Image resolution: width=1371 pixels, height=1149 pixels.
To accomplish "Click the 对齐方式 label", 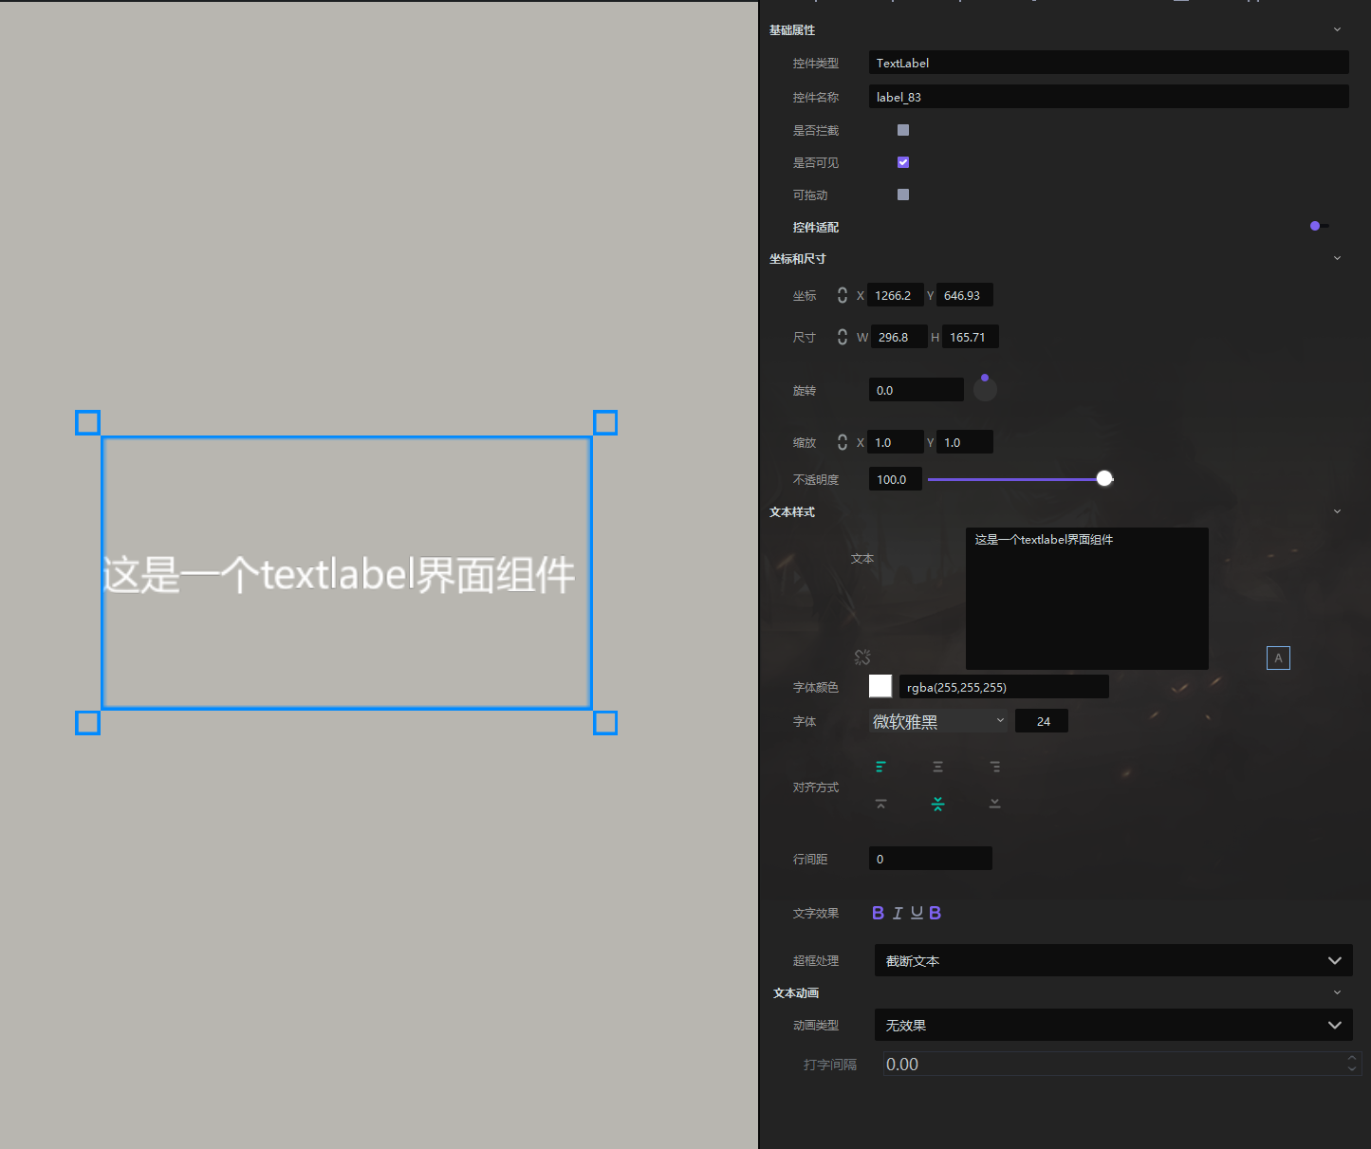I will [816, 787].
